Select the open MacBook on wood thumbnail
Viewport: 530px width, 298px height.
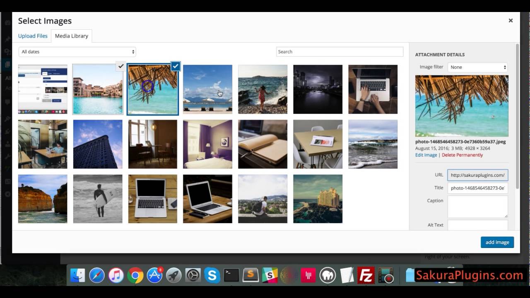[x=153, y=199]
